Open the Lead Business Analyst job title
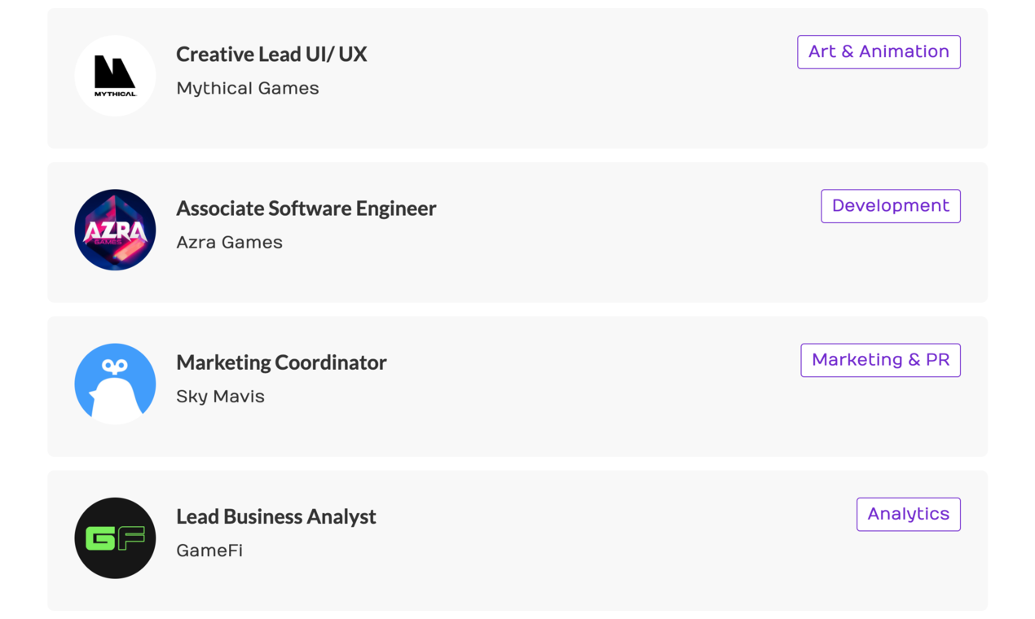 point(276,516)
